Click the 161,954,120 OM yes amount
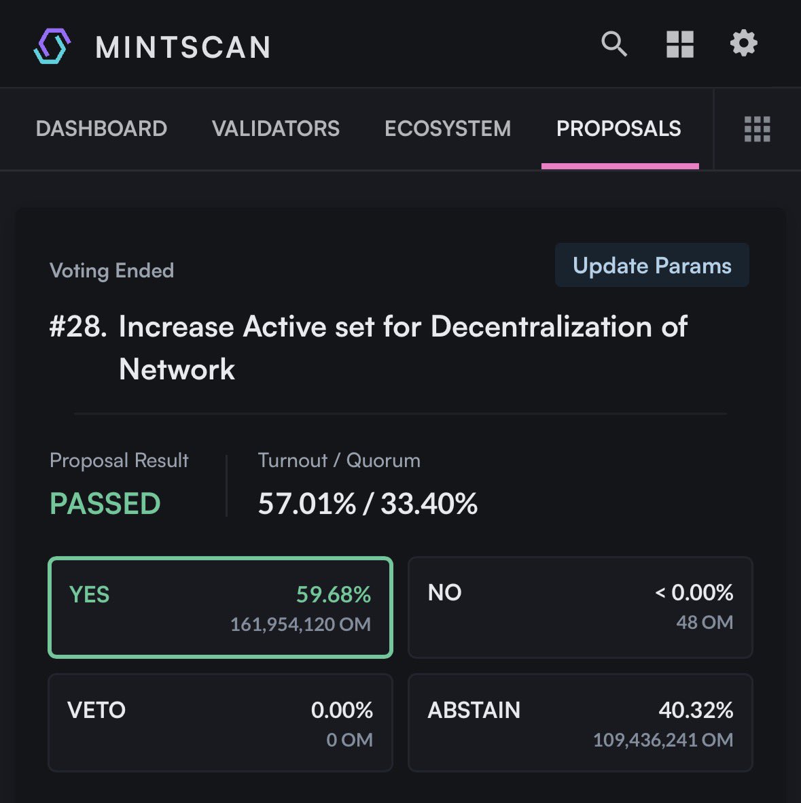The height and width of the screenshot is (803, 801). coord(300,624)
